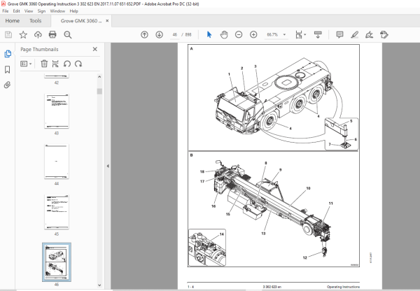Zoom out with the minus circle icon
This screenshot has height=291, width=420.
tap(239, 34)
